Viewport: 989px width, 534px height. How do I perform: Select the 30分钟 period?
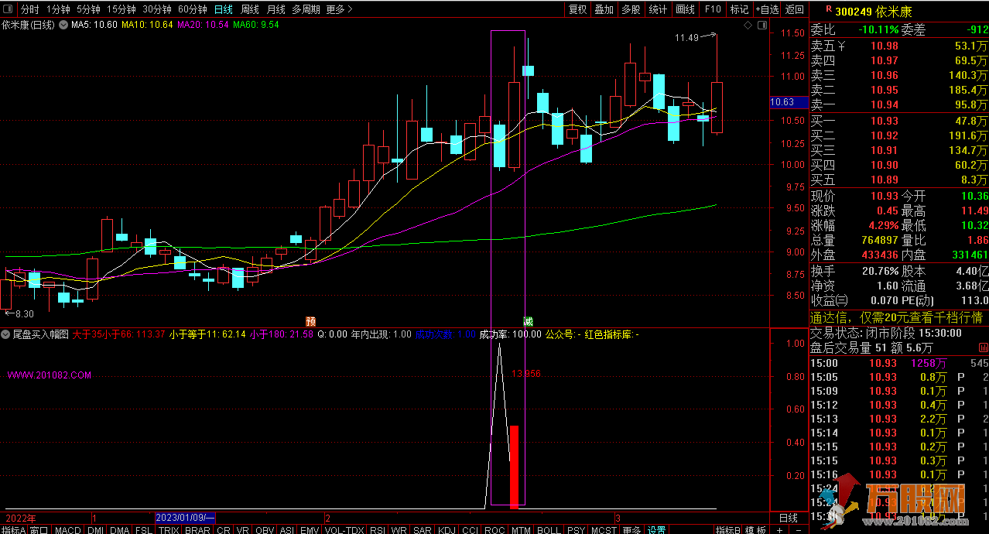click(158, 9)
